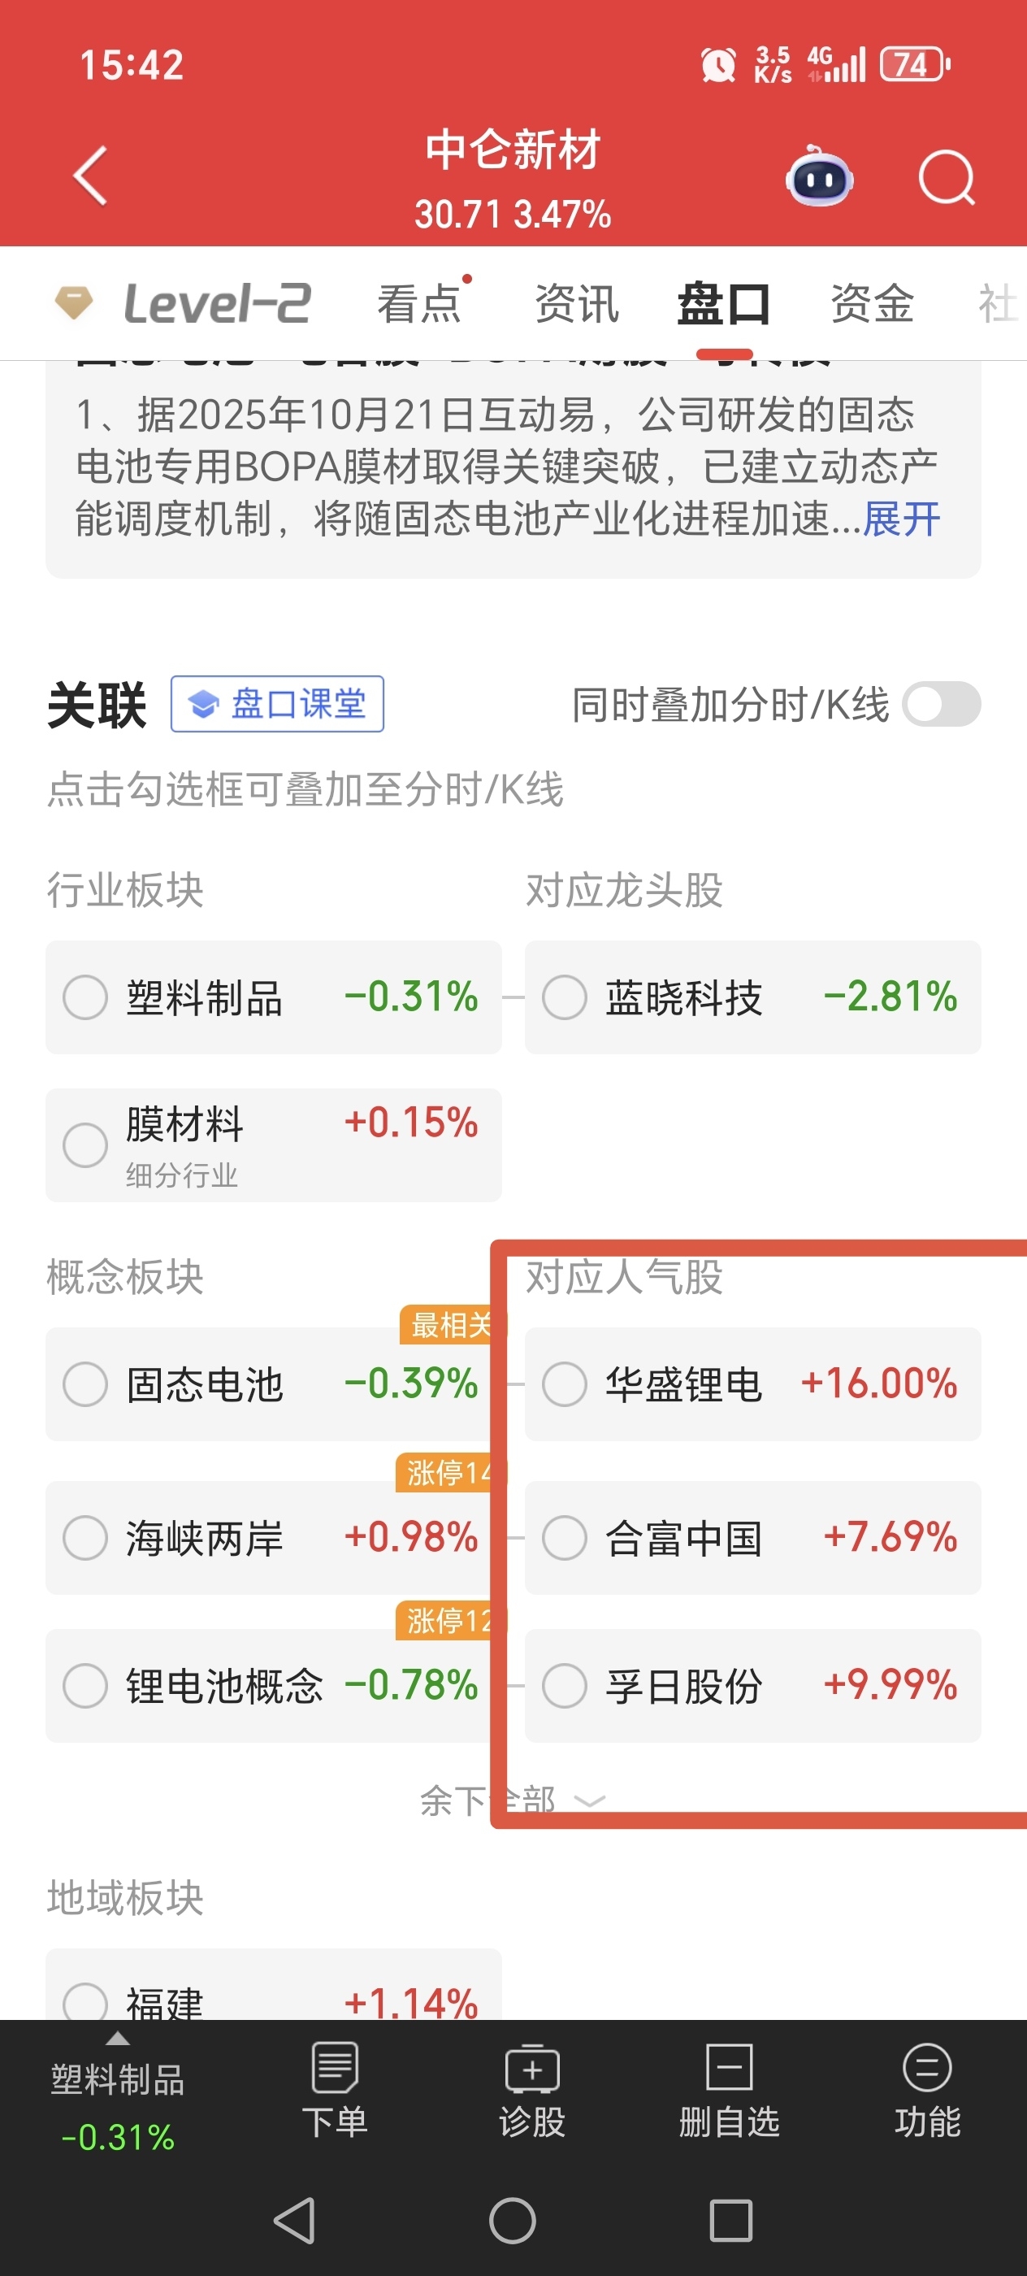Select radio button for 华盛锂电
This screenshot has height=2276, width=1027.
[565, 1383]
